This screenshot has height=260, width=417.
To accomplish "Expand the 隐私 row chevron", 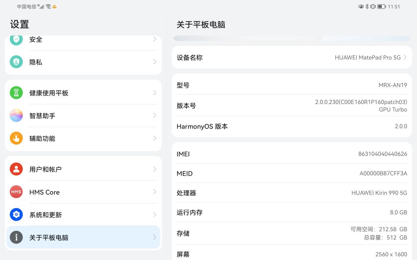I will 154,62.
